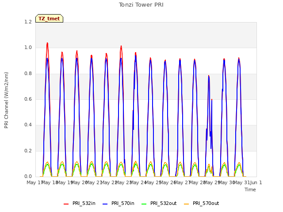Click the blue PRI_570in legend swatch
Image resolution: width=283 pixels, height=212 pixels.
105,204
